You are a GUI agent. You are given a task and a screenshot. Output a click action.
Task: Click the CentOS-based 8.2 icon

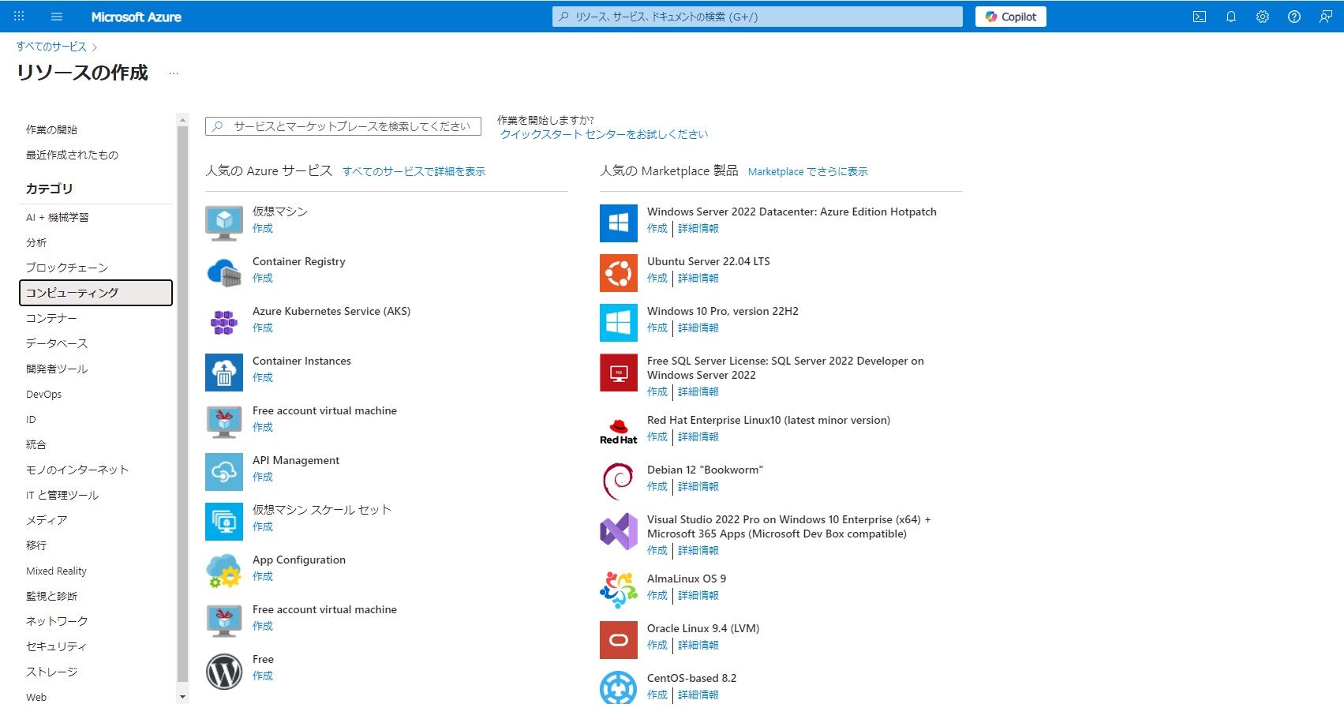tap(619, 687)
